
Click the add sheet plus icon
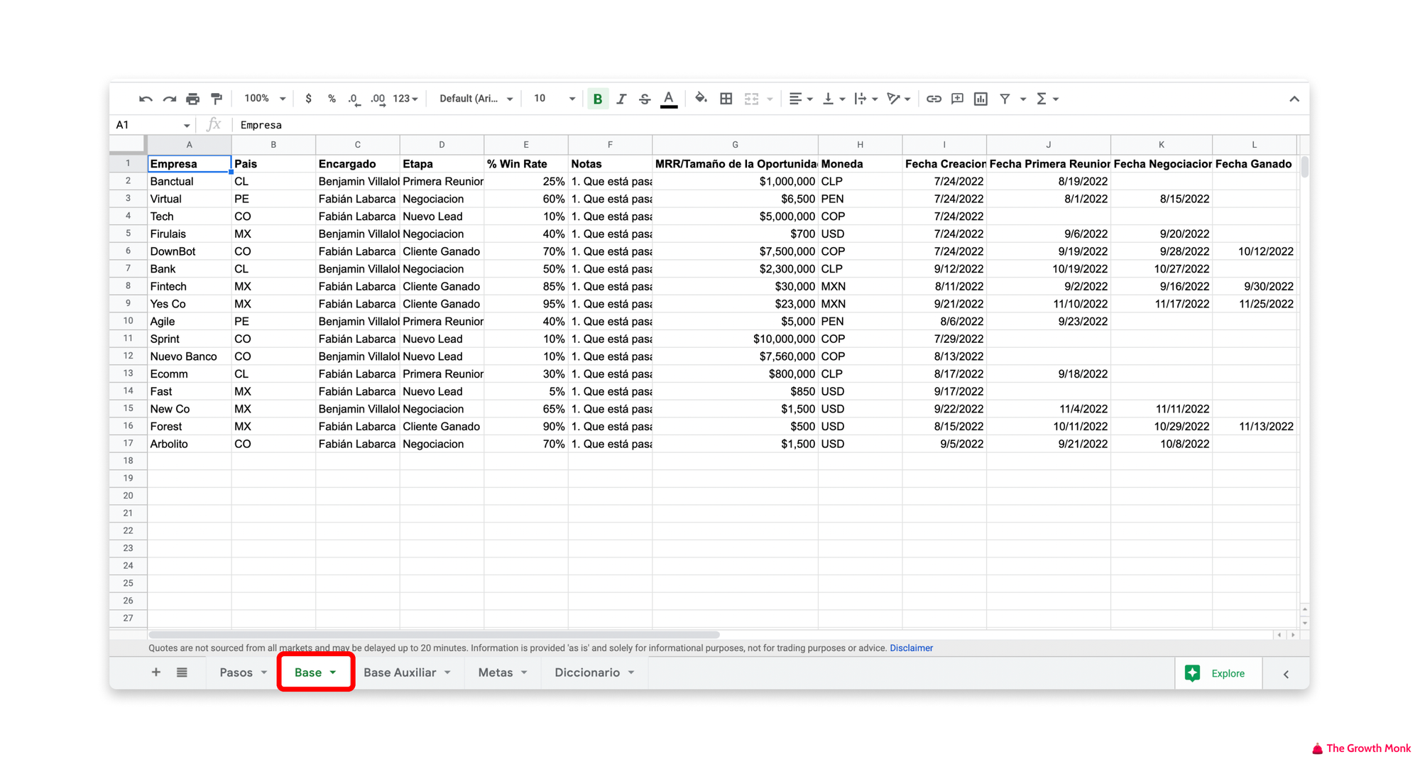pos(153,672)
